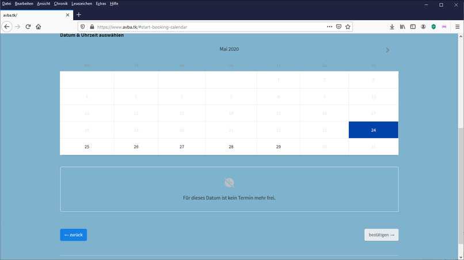Click the crossed-out clock icon
Screen dimensions: 464x260
(229, 183)
